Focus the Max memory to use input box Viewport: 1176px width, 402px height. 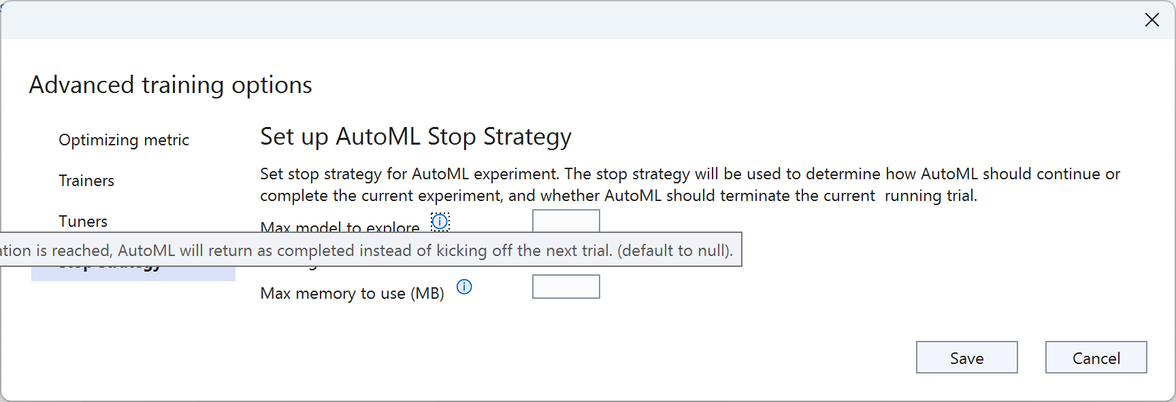point(566,287)
